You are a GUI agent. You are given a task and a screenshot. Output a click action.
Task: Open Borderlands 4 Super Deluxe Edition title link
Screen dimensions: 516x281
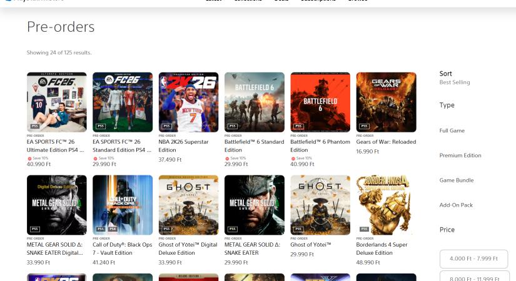(382, 249)
